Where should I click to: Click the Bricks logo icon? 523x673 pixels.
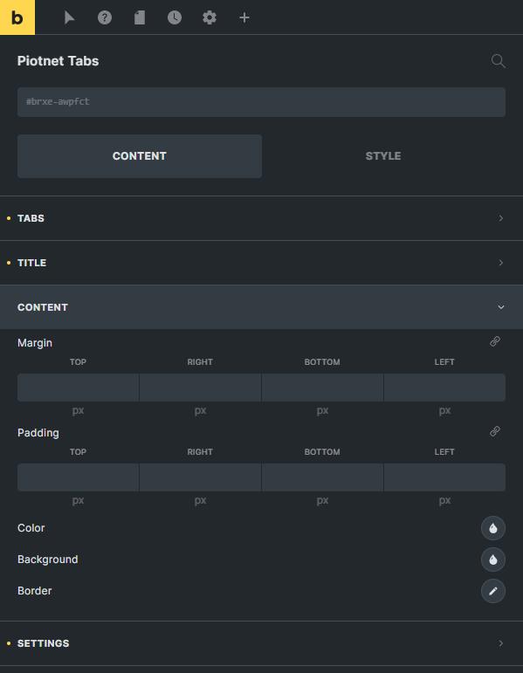pos(17,17)
